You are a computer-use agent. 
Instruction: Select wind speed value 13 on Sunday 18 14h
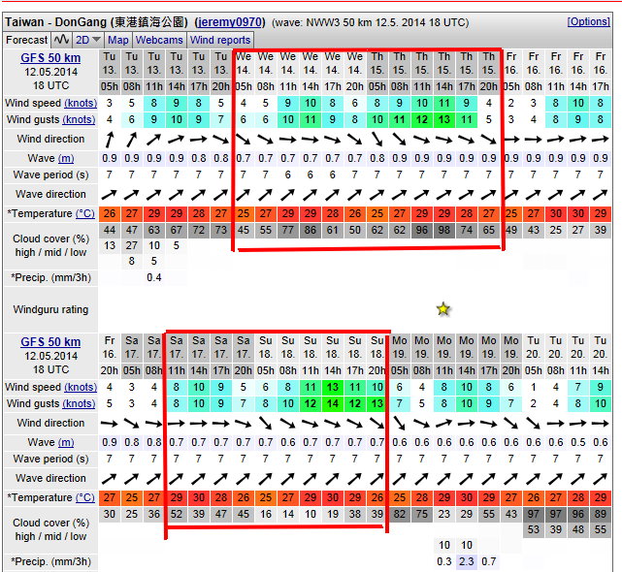point(333,387)
